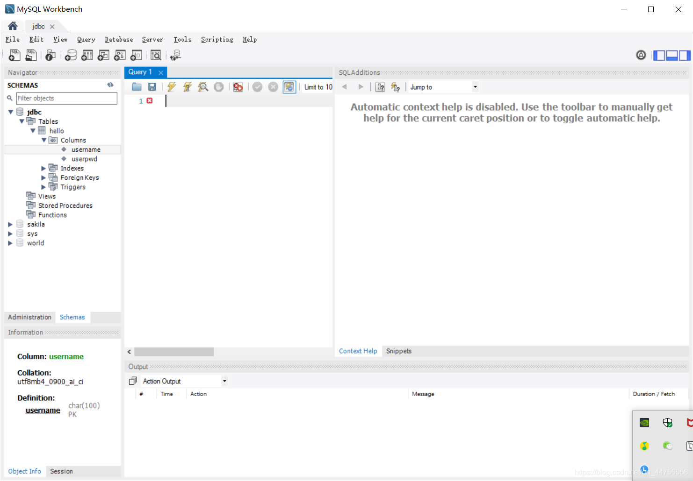
Task: Create a new view
Action: (x=103, y=55)
